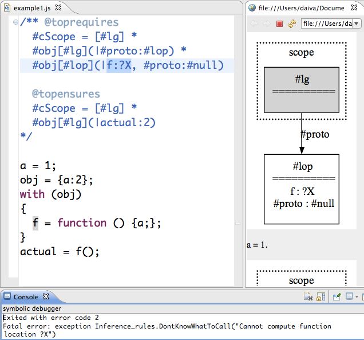
Task: Click the '#obj[#lg](|#proto:#lop) *' line
Action: [109, 51]
